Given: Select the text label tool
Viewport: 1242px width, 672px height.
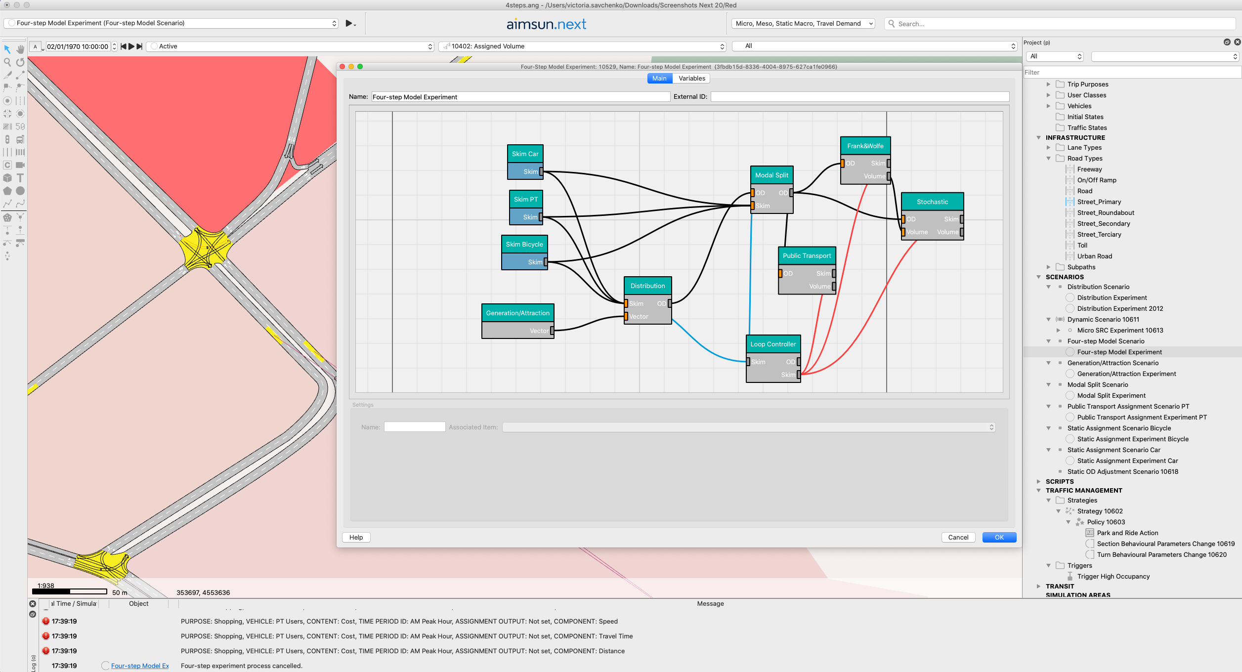Looking at the screenshot, I should [x=20, y=178].
